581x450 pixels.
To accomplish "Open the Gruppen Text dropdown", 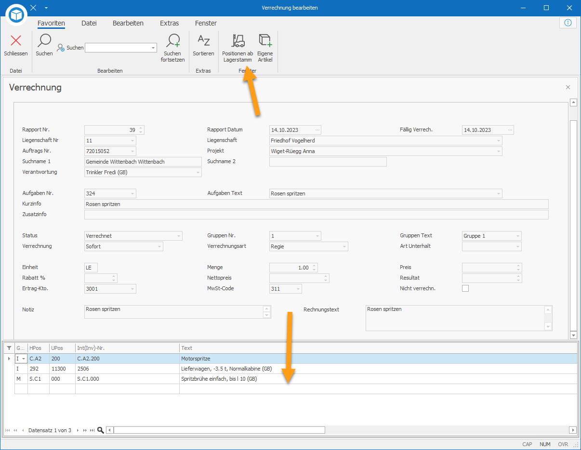I will point(517,236).
